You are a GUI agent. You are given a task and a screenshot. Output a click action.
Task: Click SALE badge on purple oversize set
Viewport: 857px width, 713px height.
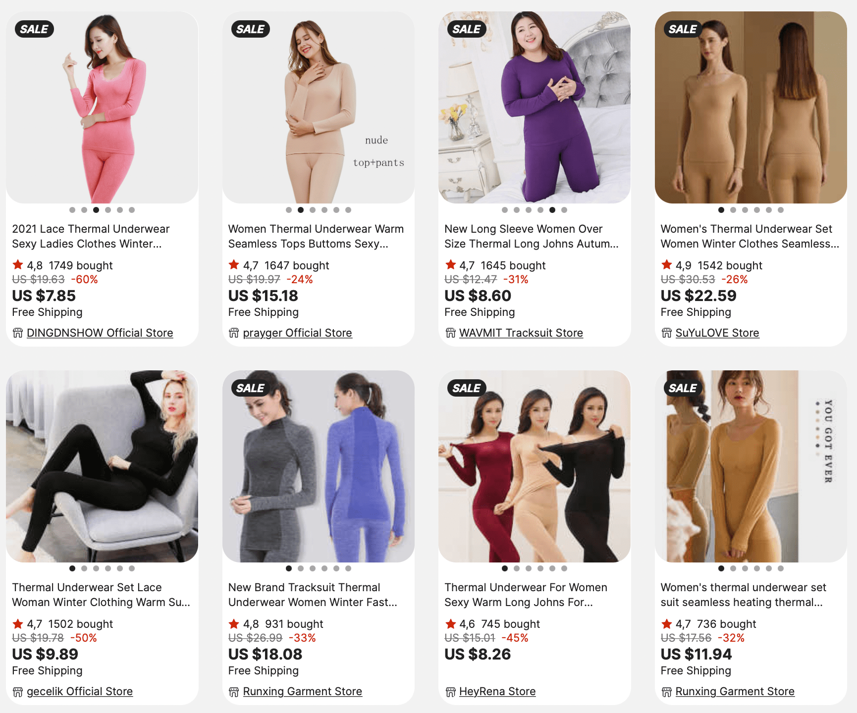tap(467, 29)
